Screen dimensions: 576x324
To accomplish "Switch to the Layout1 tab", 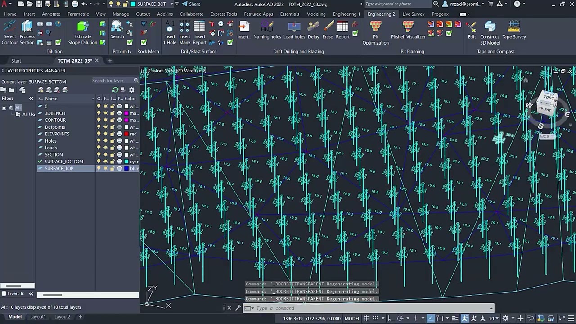I will click(38, 317).
